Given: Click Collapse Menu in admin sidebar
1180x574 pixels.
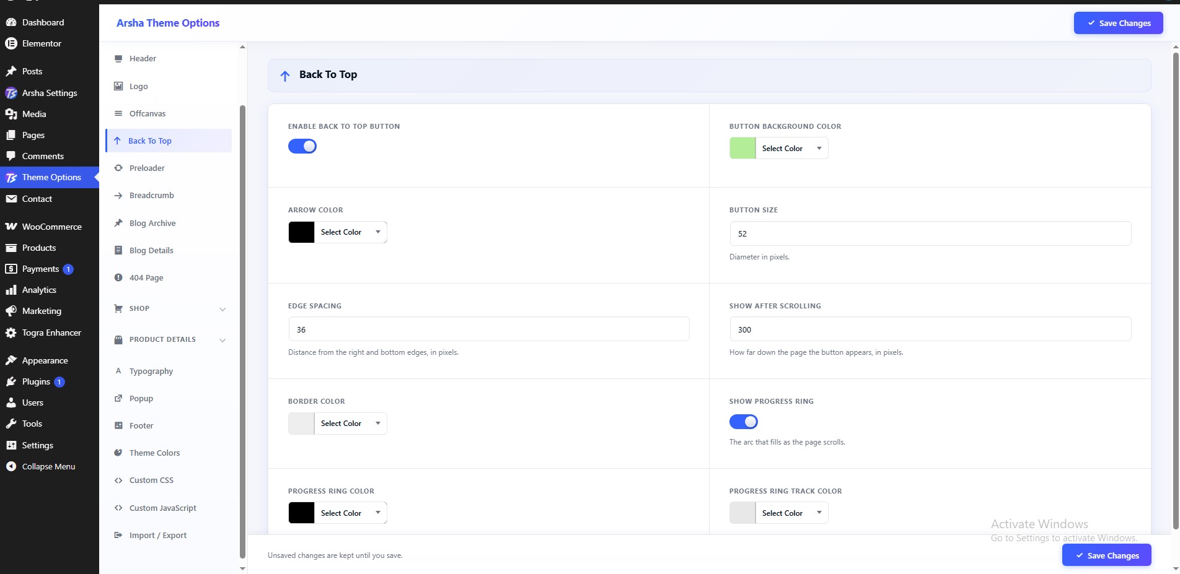Looking at the screenshot, I should 49,466.
